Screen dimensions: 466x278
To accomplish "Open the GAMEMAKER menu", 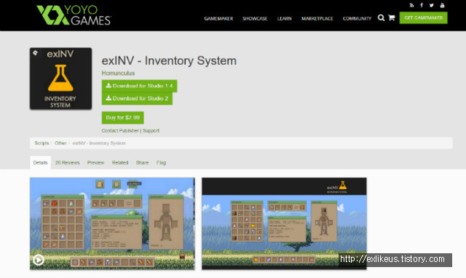I will coord(218,18).
